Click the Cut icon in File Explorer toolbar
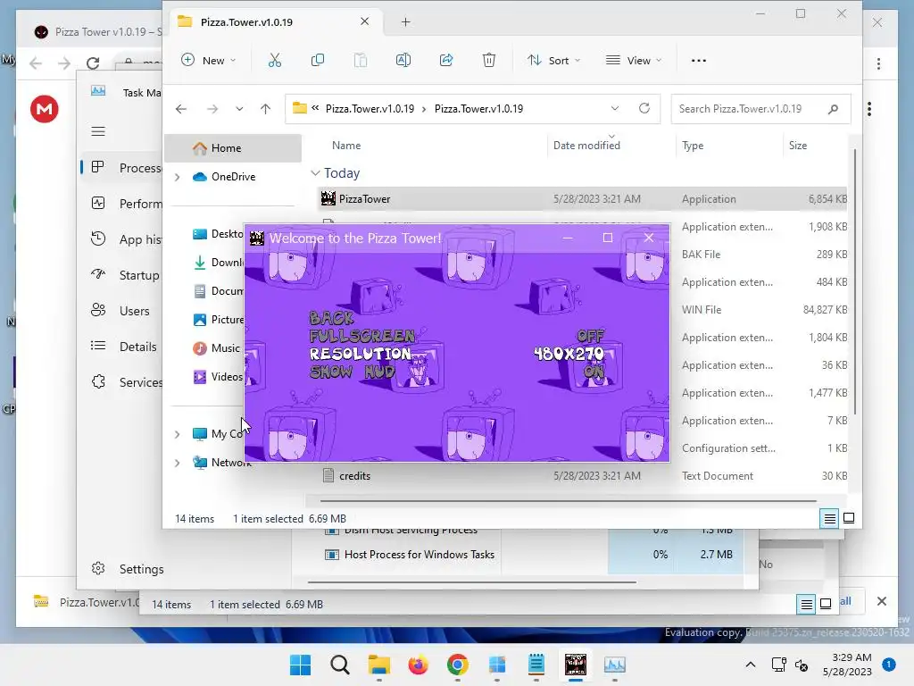This screenshot has width=914, height=686. [275, 60]
